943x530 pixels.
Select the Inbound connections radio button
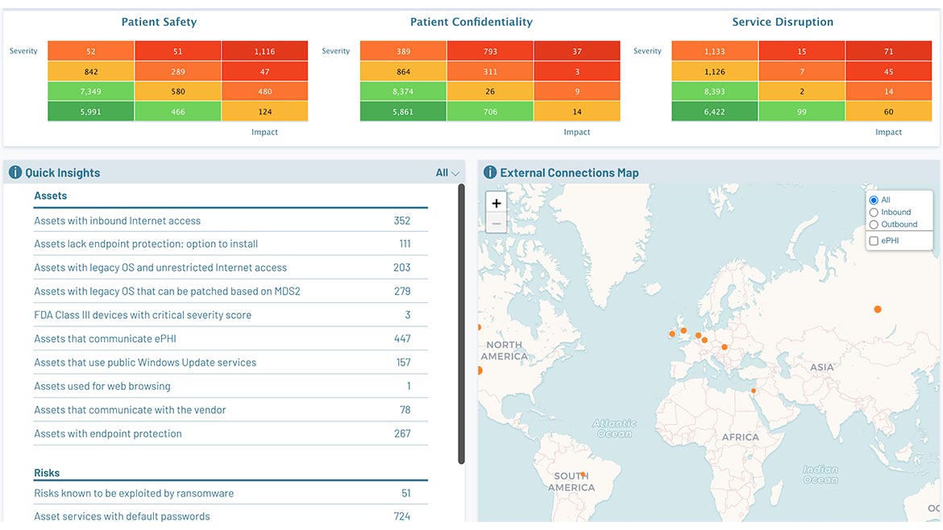pos(874,212)
